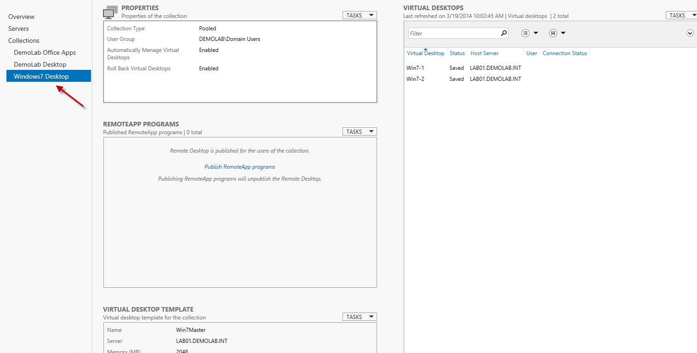Expand the Virtual Desktops filter panel chevron

pyautogui.click(x=690, y=33)
